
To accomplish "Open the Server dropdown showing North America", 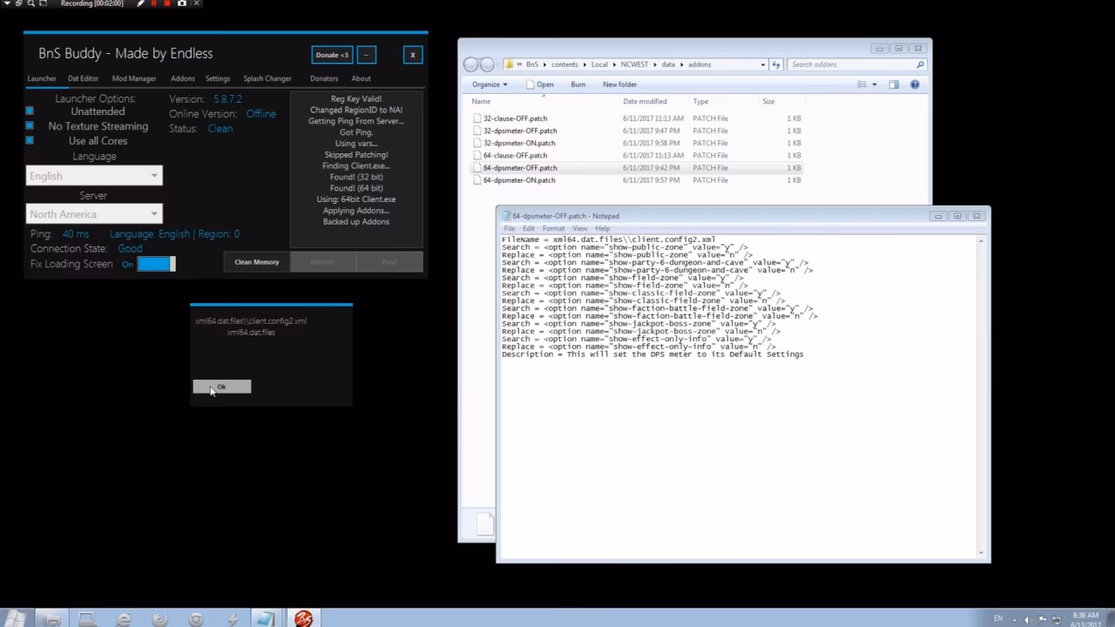I will coord(94,214).
